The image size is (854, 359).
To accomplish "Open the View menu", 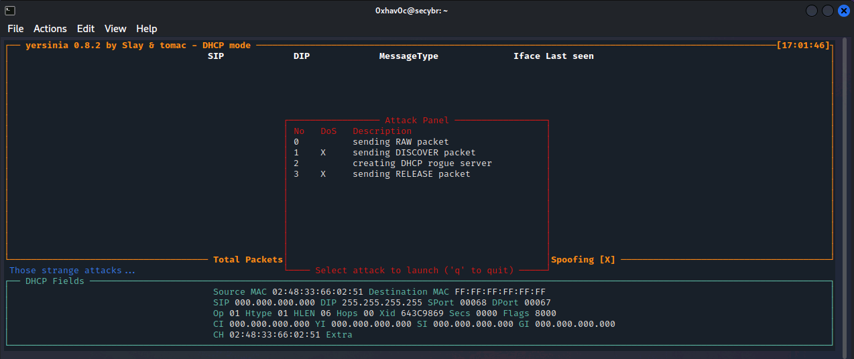I will pos(115,29).
